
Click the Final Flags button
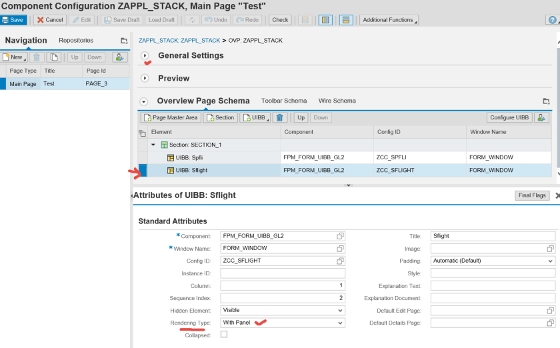point(532,195)
